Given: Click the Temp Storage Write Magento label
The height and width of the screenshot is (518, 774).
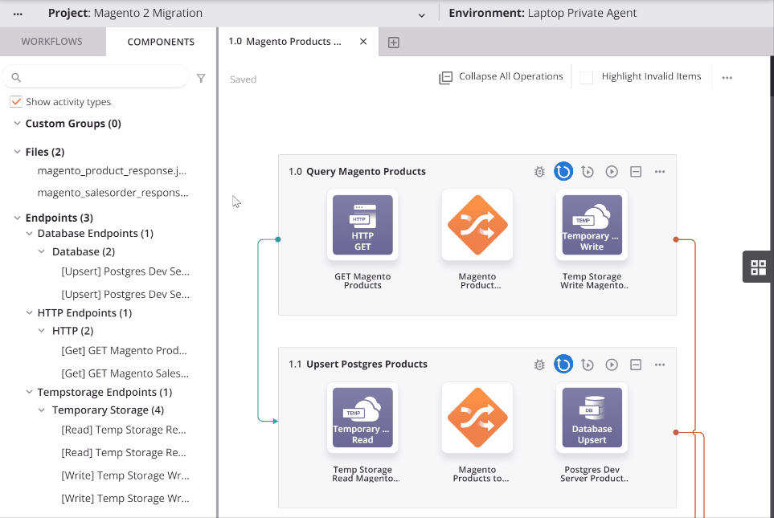Looking at the screenshot, I should 594,281.
